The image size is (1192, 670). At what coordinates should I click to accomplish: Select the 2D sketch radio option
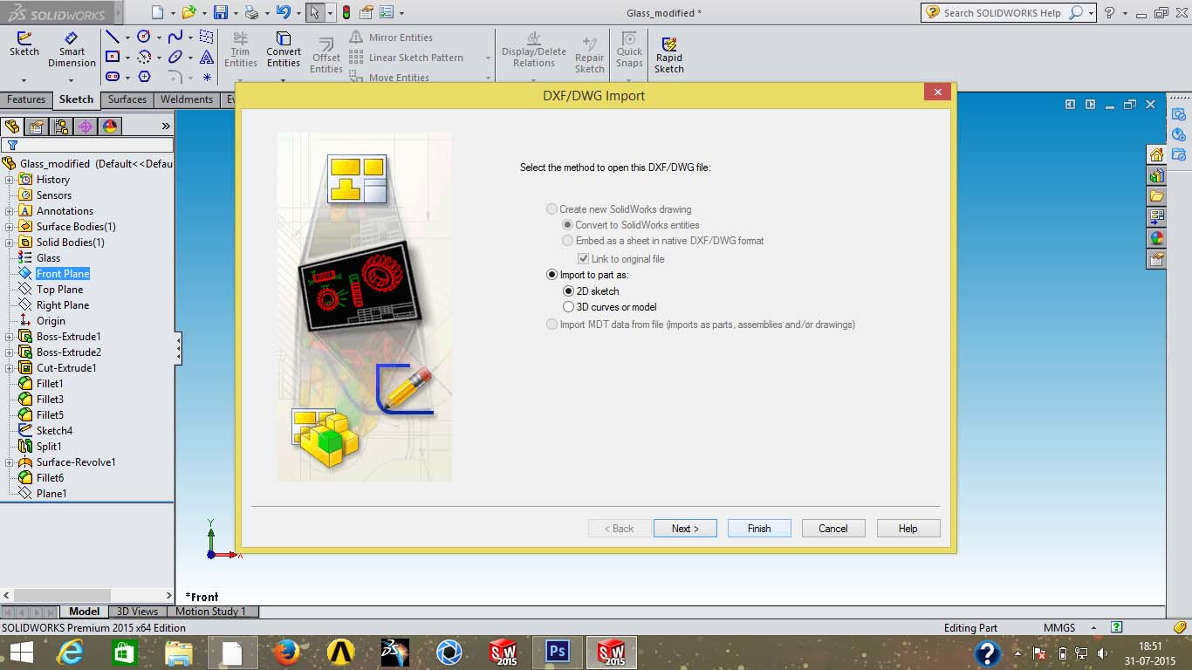point(568,291)
